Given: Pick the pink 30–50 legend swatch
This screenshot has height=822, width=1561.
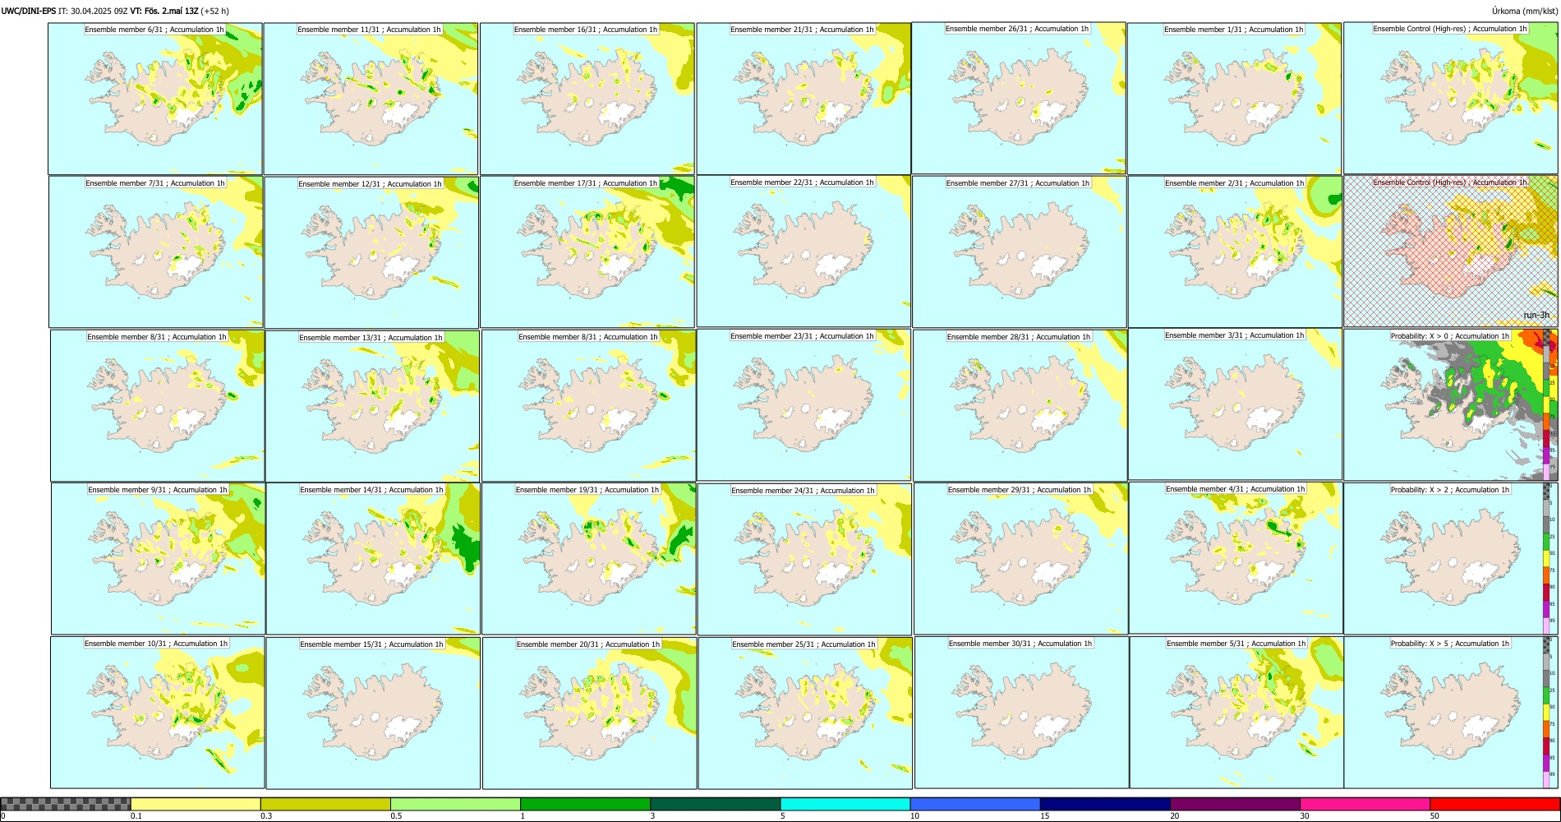Looking at the screenshot, I should (1365, 804).
